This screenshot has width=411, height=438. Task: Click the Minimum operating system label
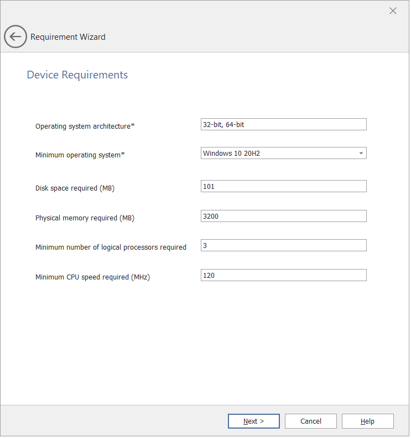tap(80, 155)
